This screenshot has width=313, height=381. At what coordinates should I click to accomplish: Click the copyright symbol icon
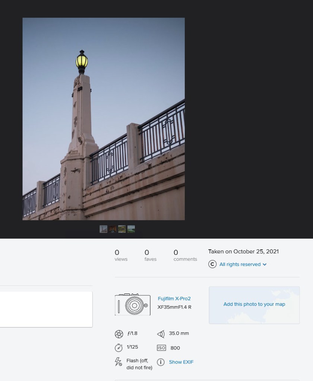tap(212, 264)
